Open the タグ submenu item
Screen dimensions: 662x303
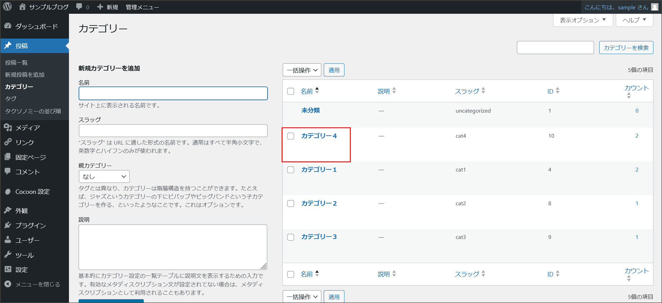pyautogui.click(x=11, y=98)
